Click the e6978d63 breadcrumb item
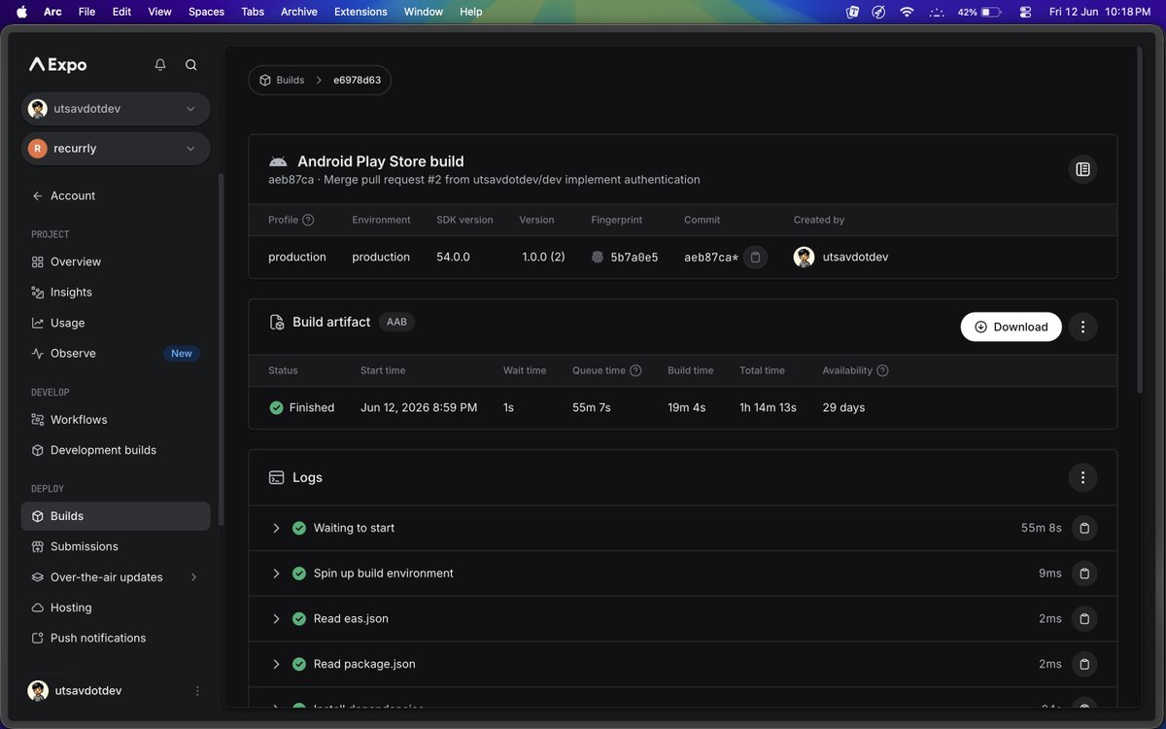Viewport: 1166px width, 729px height. [x=357, y=80]
